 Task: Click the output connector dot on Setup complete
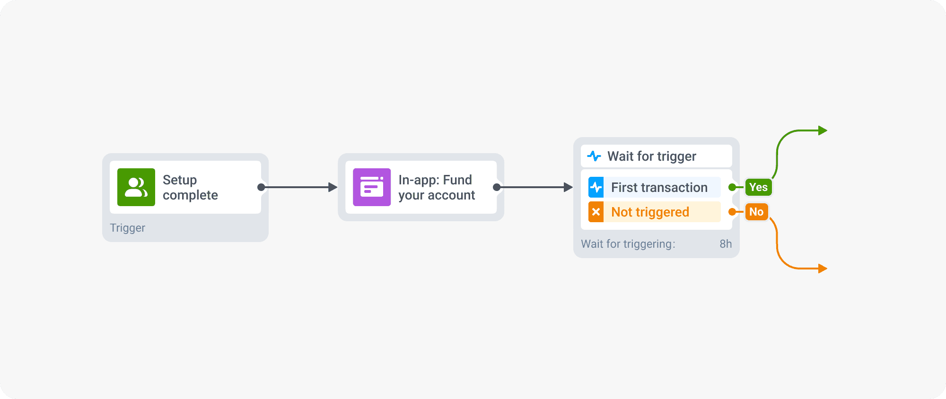tap(261, 187)
